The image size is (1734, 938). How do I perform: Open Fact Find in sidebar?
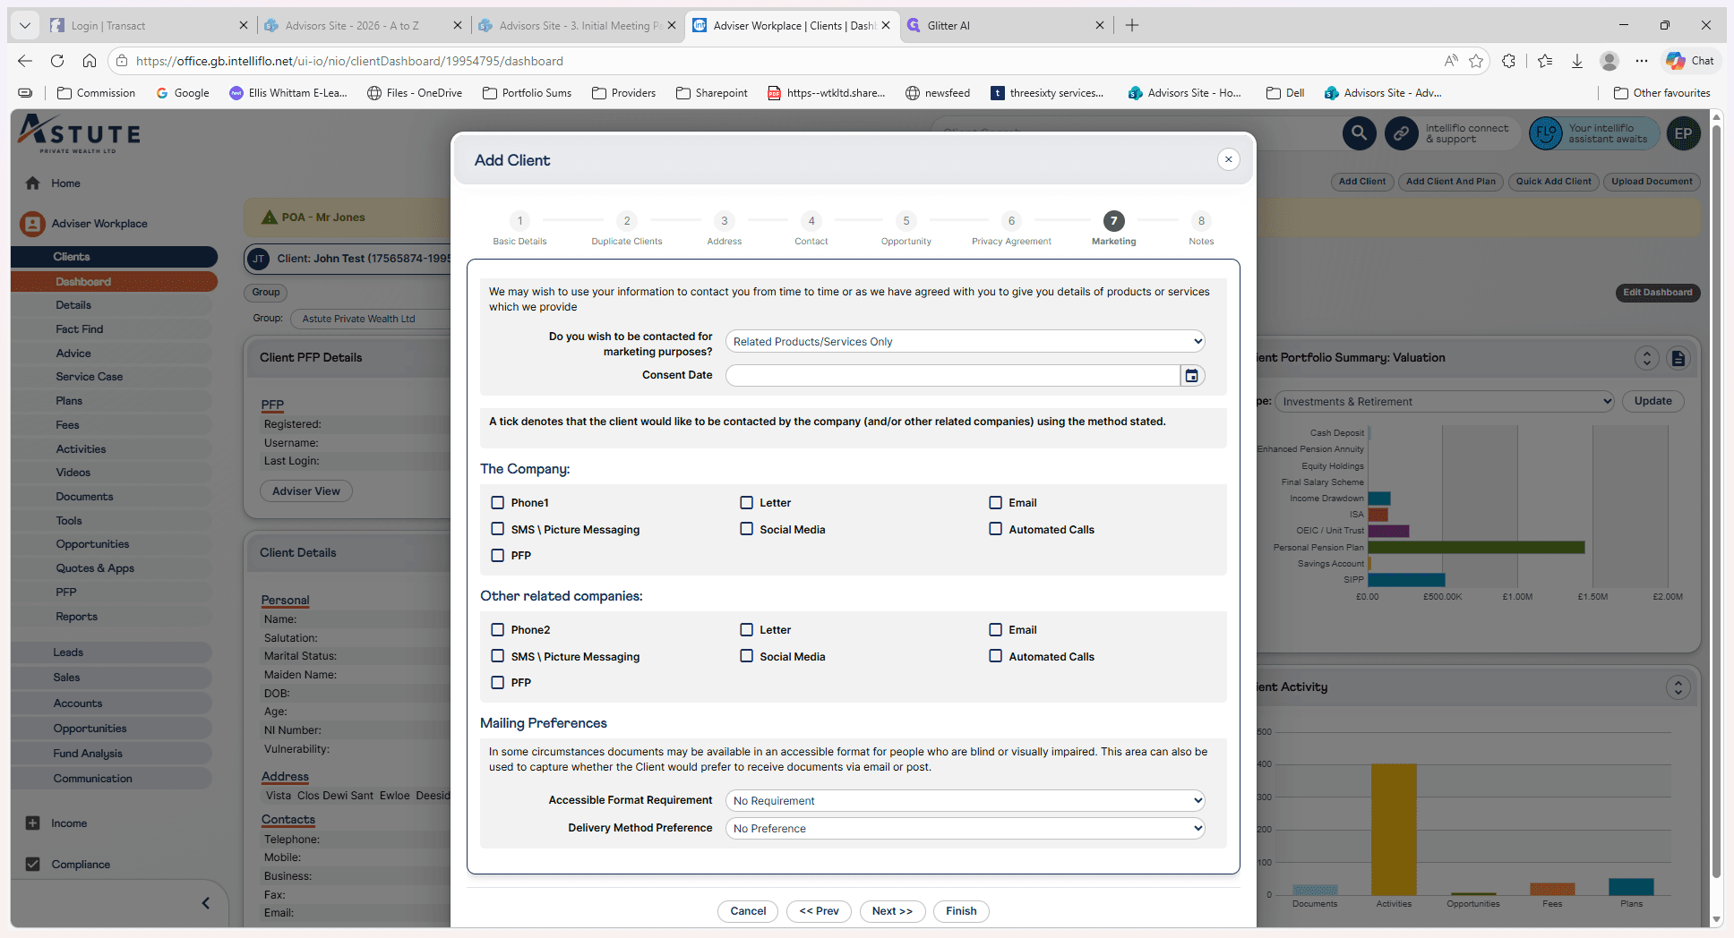pyautogui.click(x=80, y=329)
